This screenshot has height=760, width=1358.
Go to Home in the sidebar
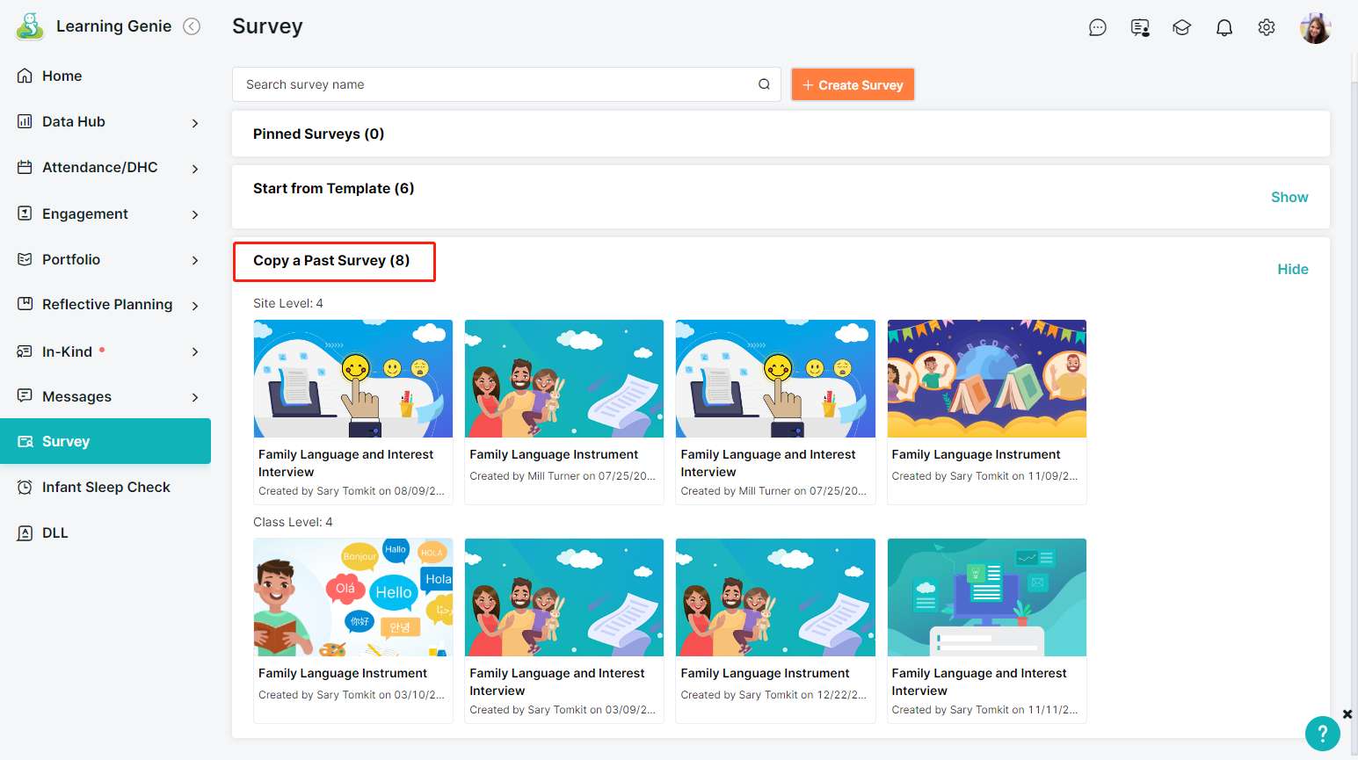(62, 76)
